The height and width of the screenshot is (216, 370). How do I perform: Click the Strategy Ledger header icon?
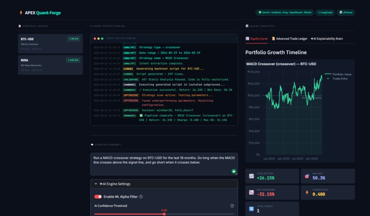(20, 26)
